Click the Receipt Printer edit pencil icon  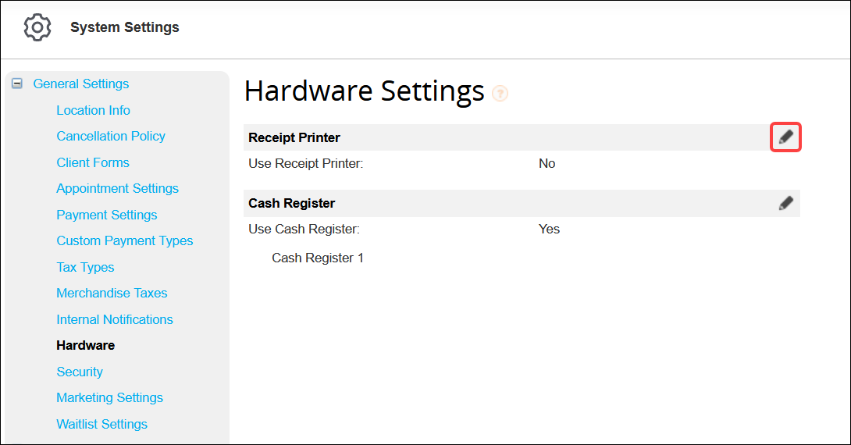point(785,137)
